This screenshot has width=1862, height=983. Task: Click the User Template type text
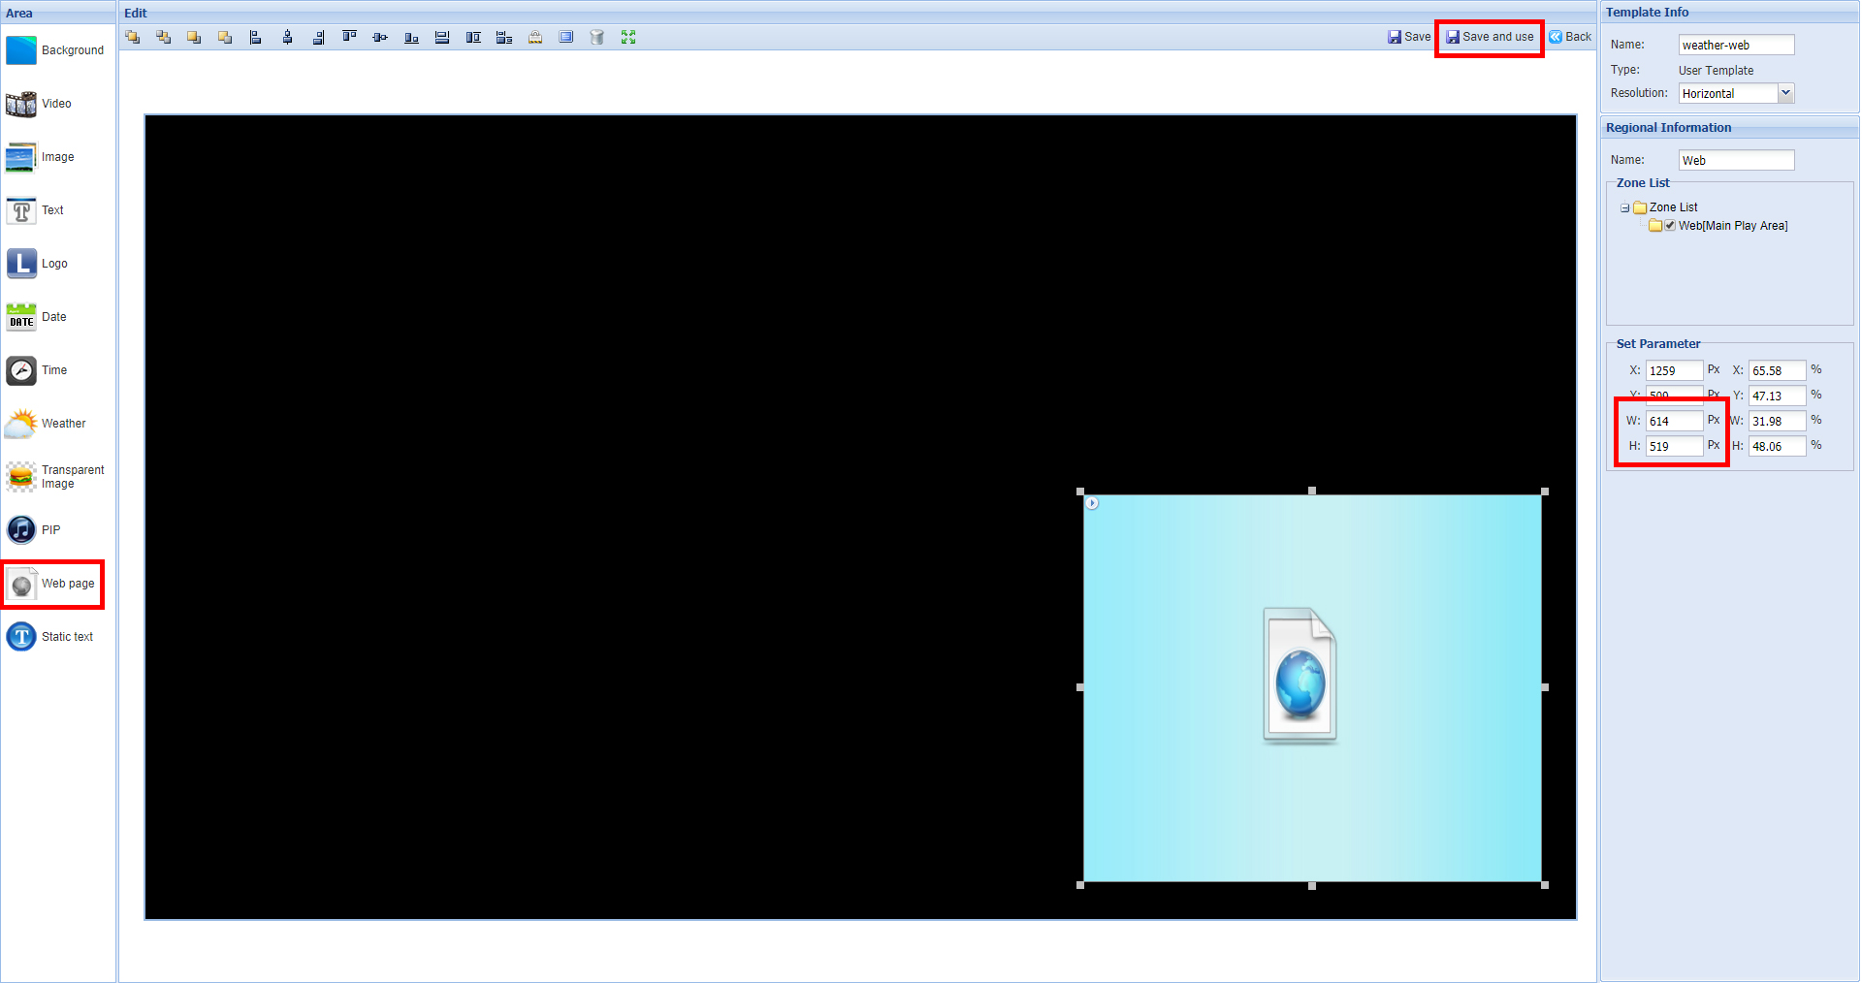click(x=1716, y=71)
